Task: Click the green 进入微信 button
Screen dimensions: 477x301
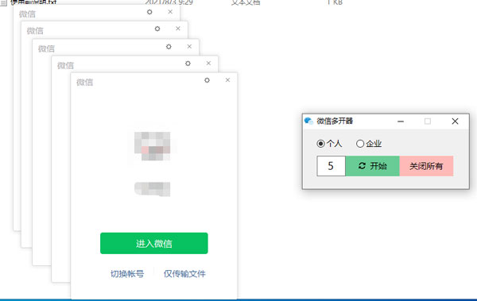Action: tap(154, 243)
